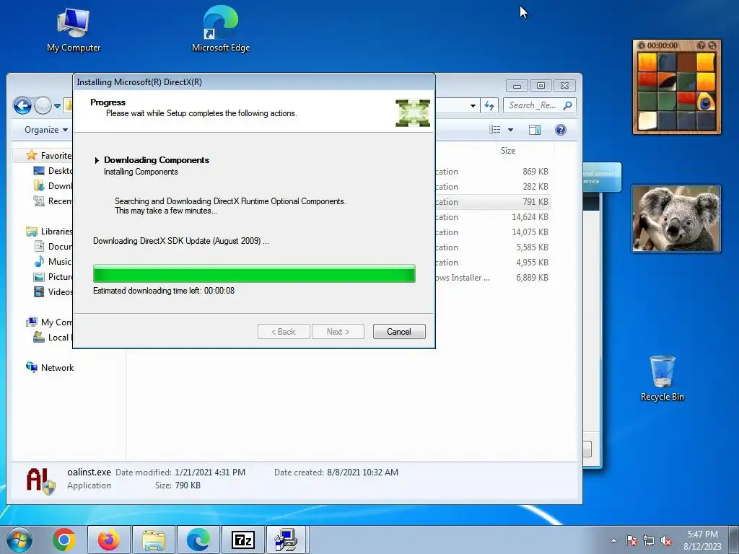
Task: Select Recent Places in navigation pane
Action: pyautogui.click(x=53, y=201)
